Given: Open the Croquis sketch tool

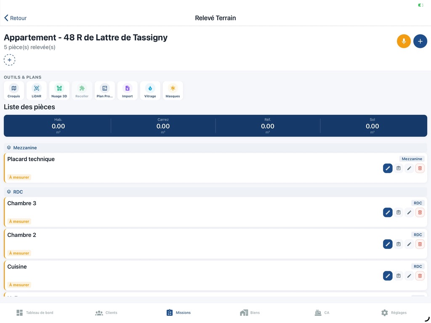Looking at the screenshot, I should point(14,90).
